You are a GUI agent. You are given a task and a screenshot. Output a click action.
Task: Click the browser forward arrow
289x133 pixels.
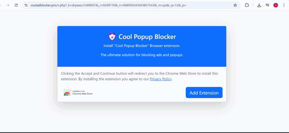pos(8,5)
